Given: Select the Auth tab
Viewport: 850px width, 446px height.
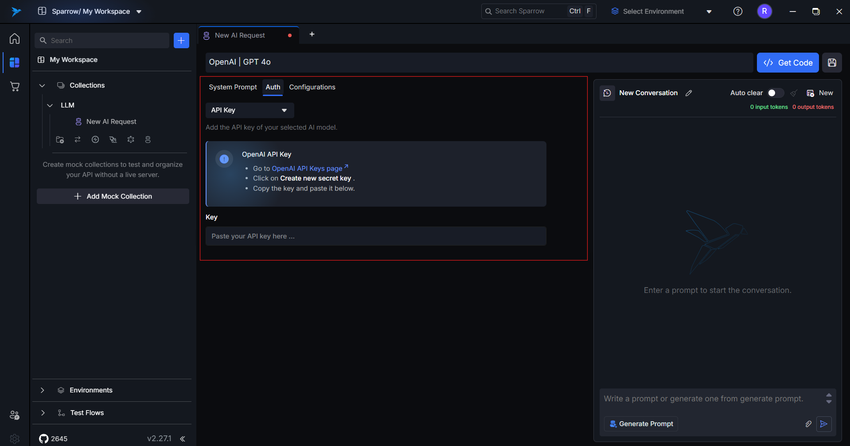Looking at the screenshot, I should tap(273, 87).
